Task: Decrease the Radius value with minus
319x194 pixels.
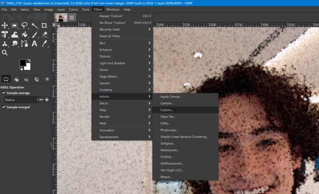Action: pos(41,100)
